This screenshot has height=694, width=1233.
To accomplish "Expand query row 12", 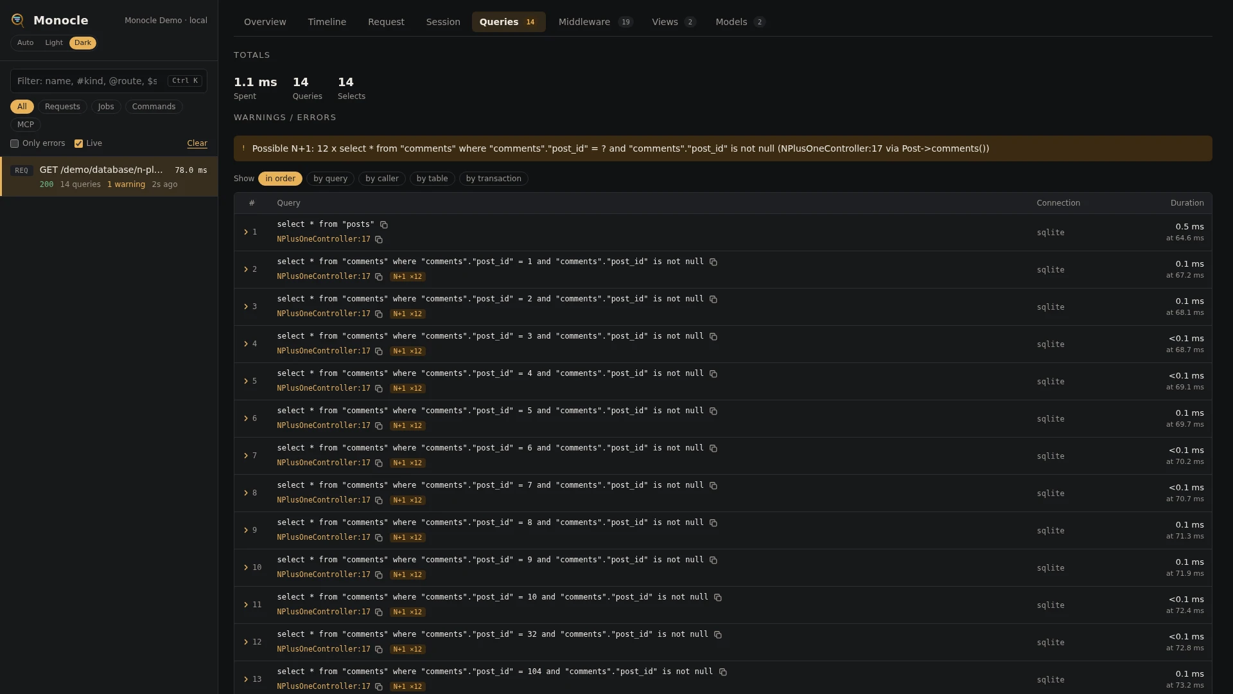I will tap(246, 642).
